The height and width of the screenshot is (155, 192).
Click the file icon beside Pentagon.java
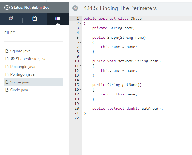pyautogui.click(x=7, y=74)
